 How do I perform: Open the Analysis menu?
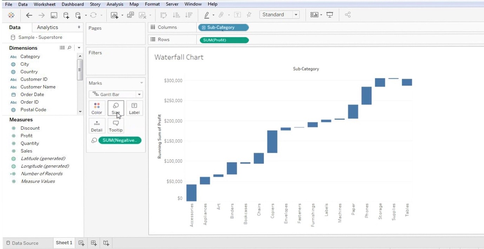[115, 4]
